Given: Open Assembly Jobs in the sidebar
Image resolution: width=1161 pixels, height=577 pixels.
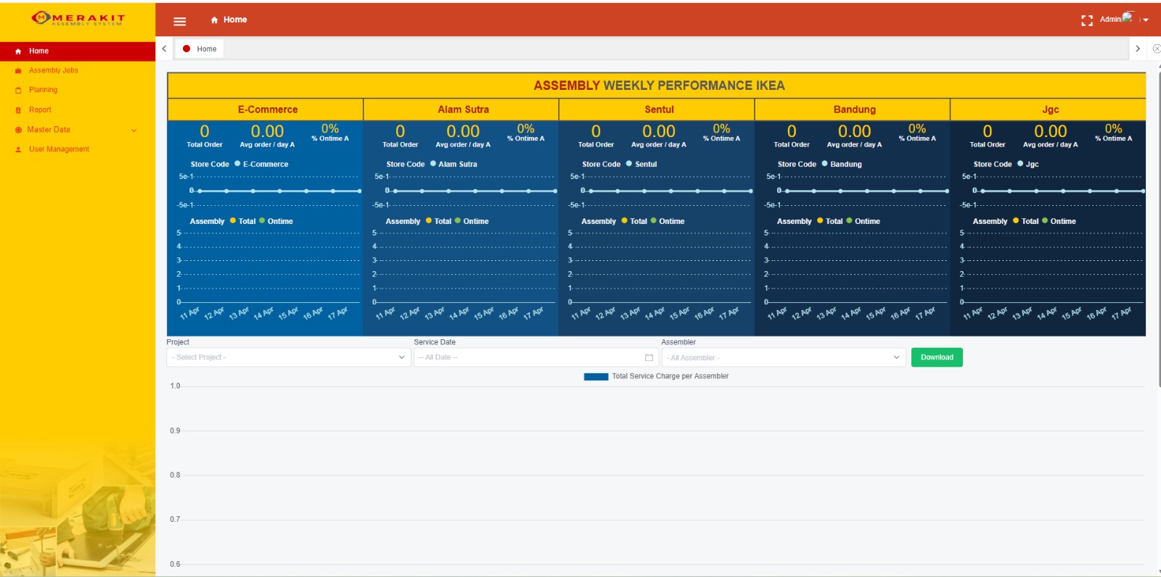Looking at the screenshot, I should coord(78,71).
